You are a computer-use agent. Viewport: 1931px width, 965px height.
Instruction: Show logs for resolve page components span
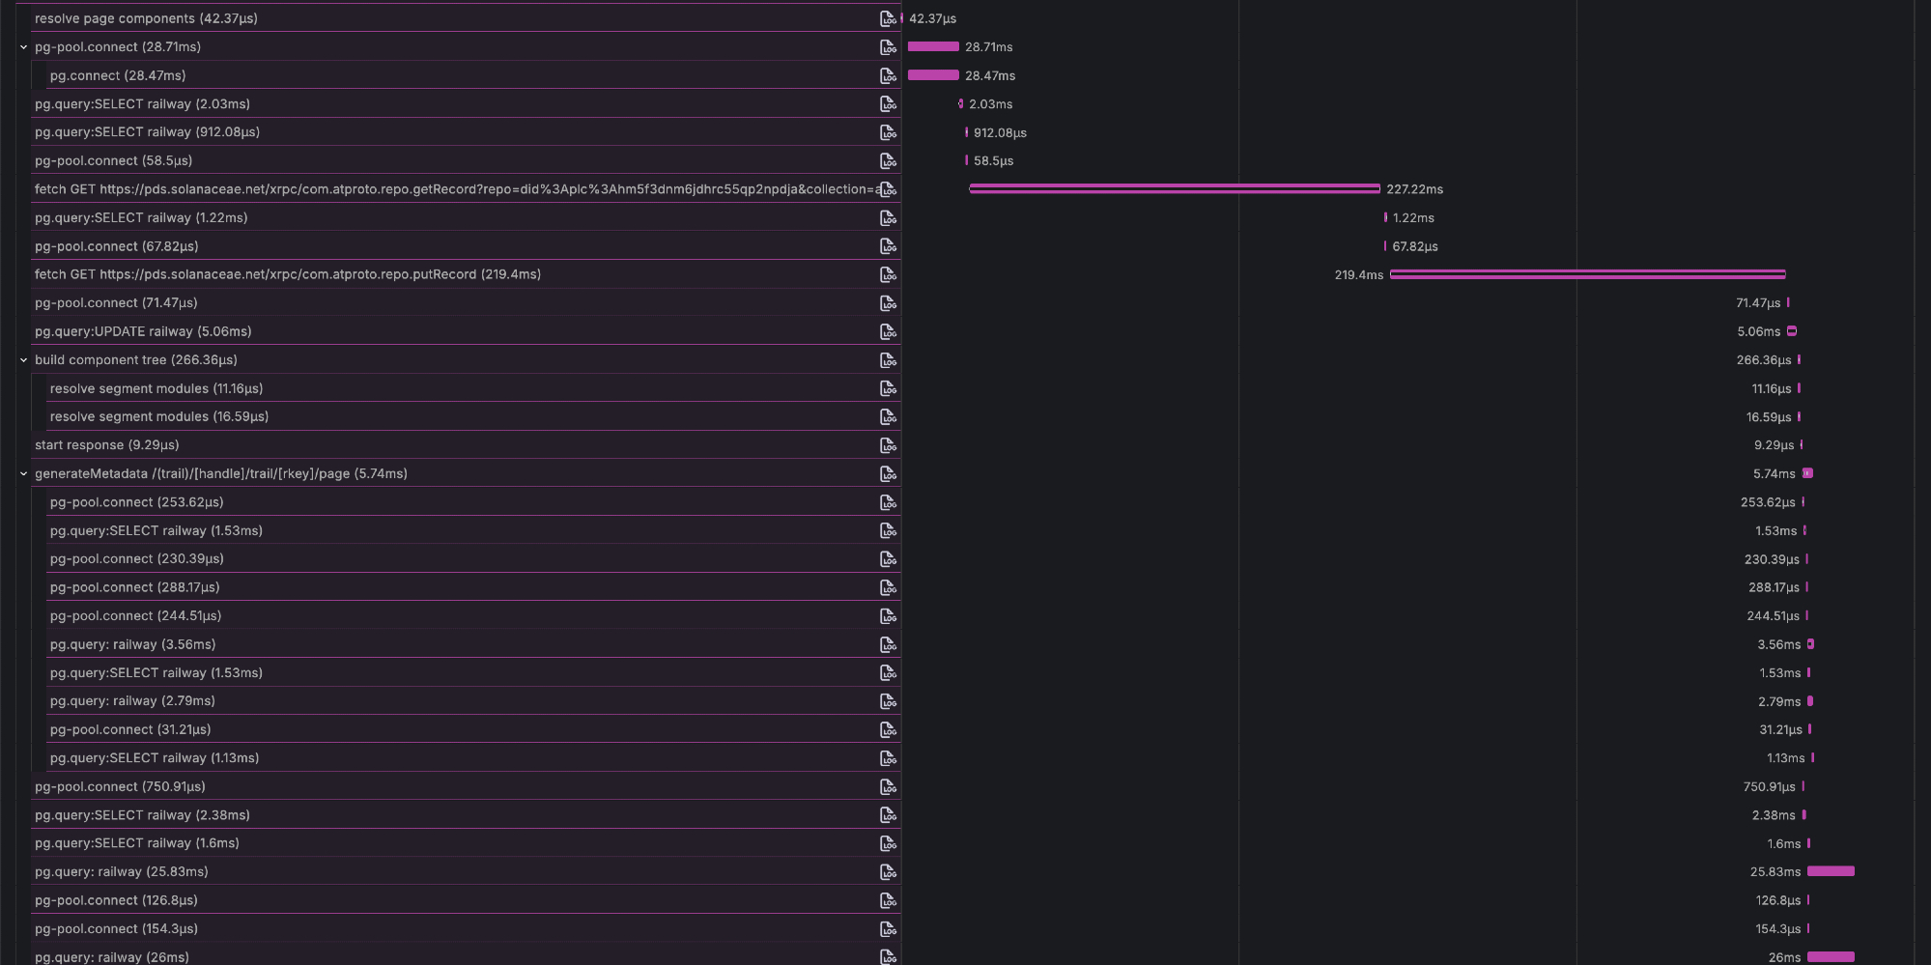coord(888,19)
